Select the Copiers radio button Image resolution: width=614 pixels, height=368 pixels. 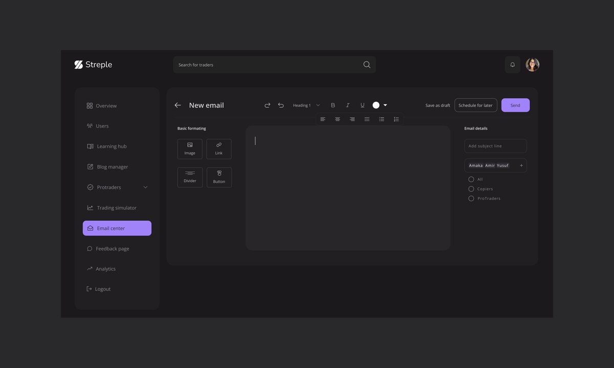click(x=471, y=189)
